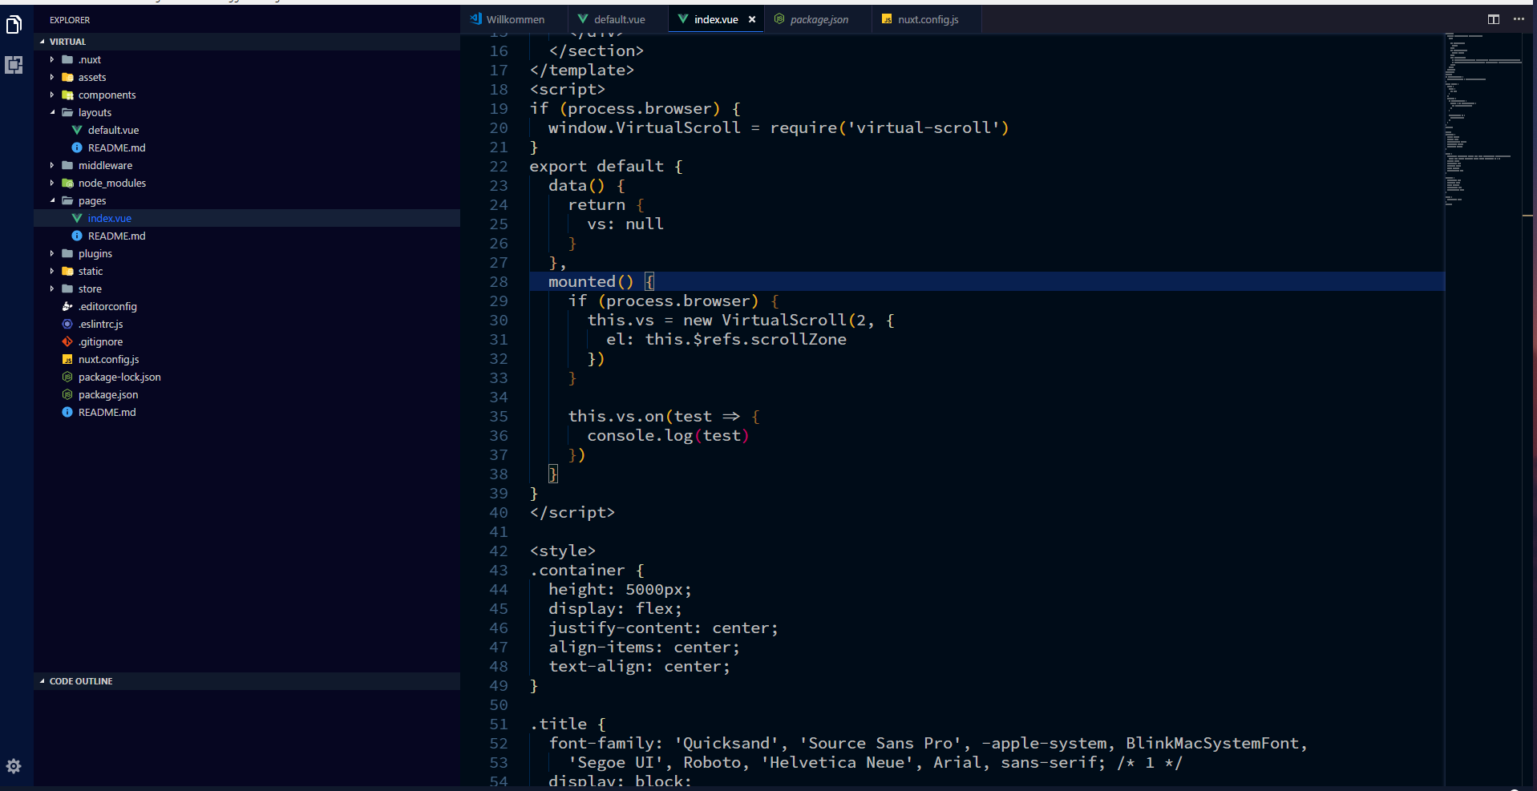
Task: Expand the static folder arrow
Action: point(52,271)
